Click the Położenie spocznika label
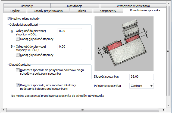Viewport: 172px width, 113px height. (x=108, y=86)
